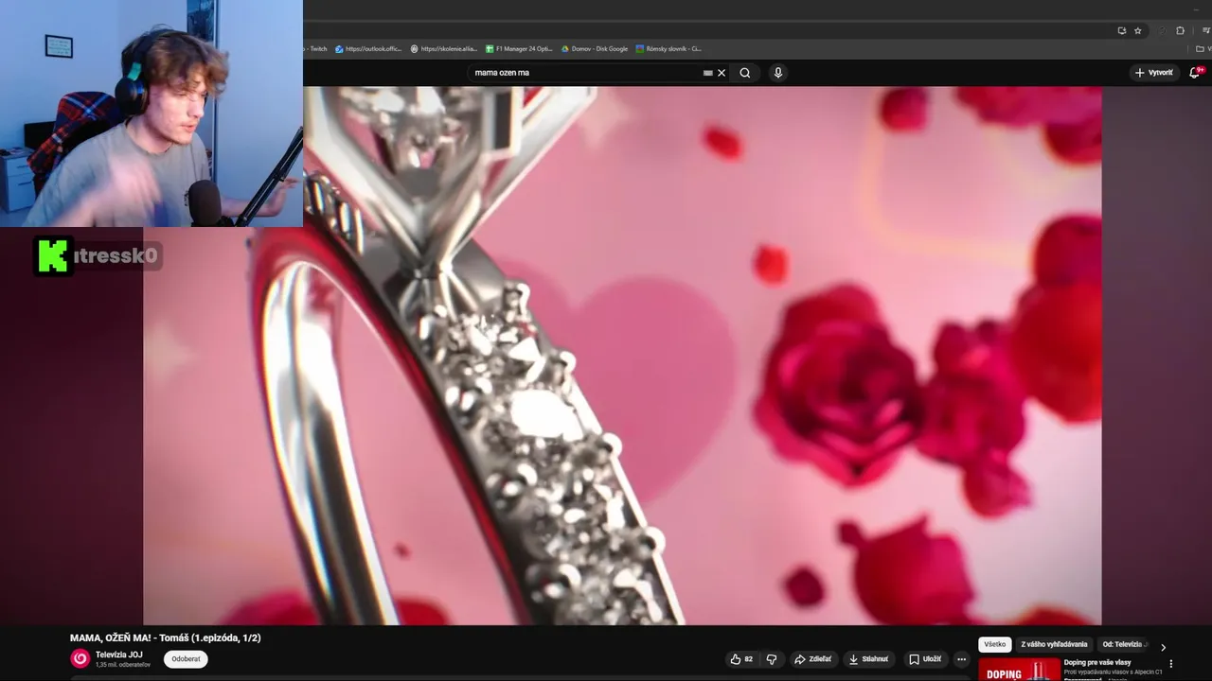Open the skolenie.alia bookmark
The image size is (1212, 681).
[x=443, y=49]
